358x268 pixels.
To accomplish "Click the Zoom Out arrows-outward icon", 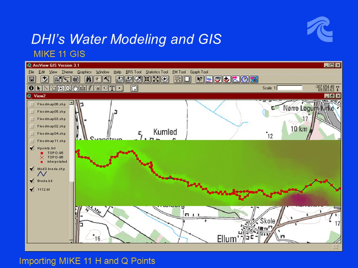I will click(x=156, y=79).
